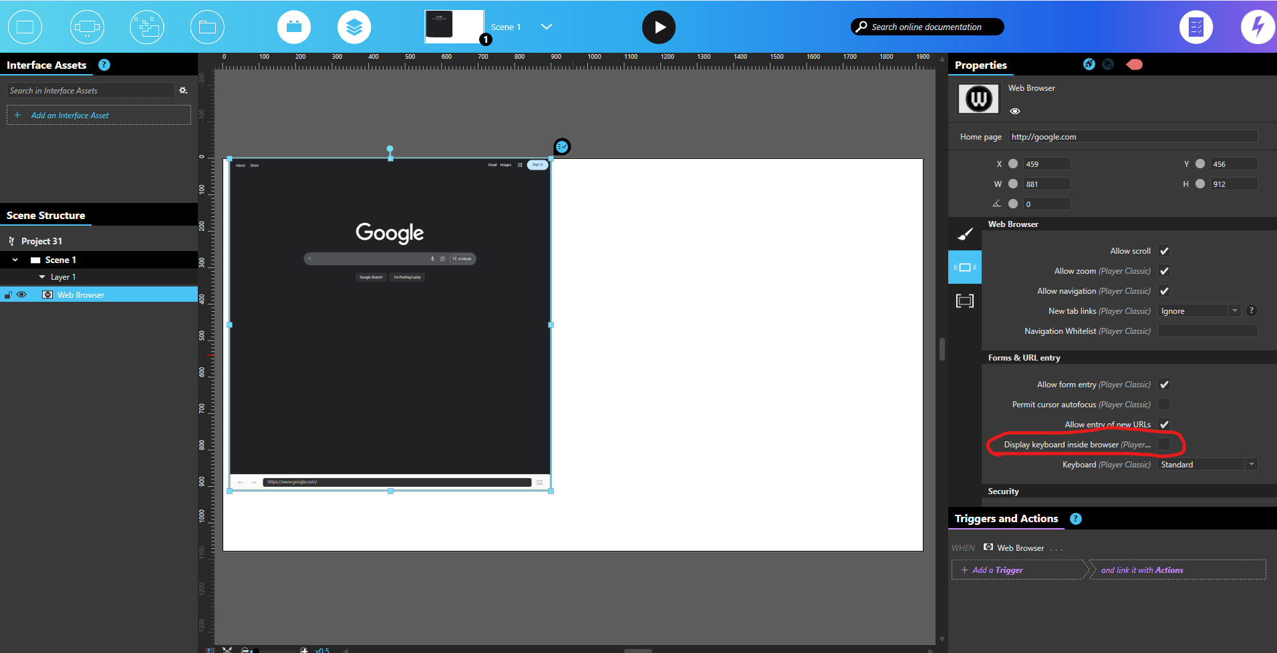Image resolution: width=1277 pixels, height=653 pixels.
Task: Click the red tag icon in Properties header
Action: 1134,65
